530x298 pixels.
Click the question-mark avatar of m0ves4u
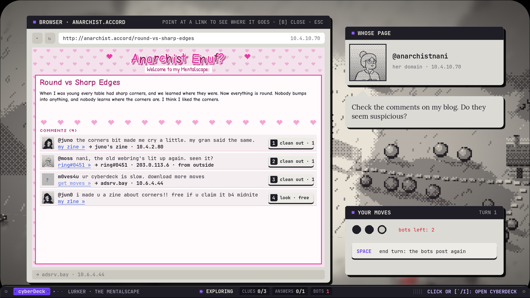48,180
